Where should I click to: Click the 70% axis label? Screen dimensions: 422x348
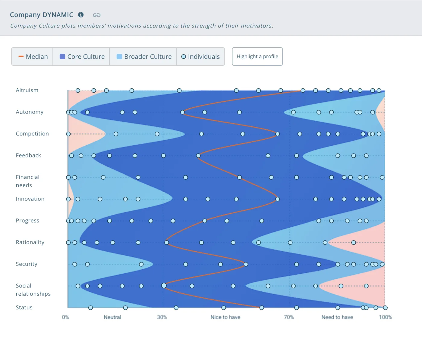[289, 317]
